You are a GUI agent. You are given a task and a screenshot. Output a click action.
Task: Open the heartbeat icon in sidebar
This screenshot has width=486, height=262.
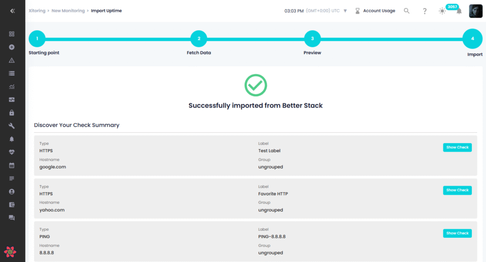[12, 152]
